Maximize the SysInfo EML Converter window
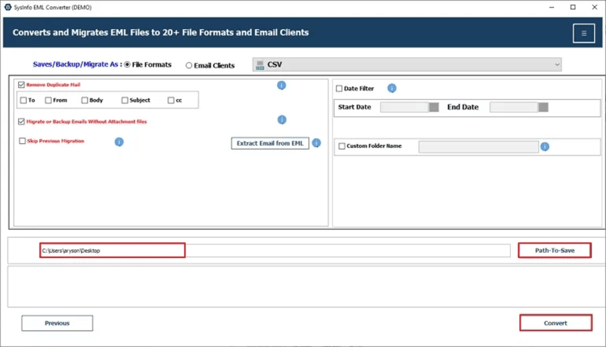This screenshot has width=606, height=347. point(573,8)
